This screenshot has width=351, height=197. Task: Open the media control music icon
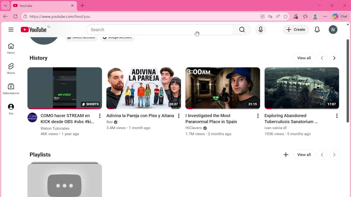pyautogui.click(x=295, y=16)
